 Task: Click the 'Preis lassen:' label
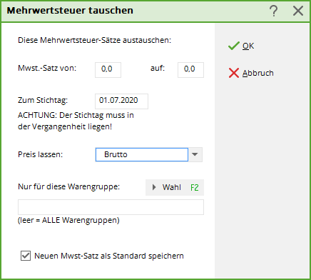pyautogui.click(x=41, y=154)
